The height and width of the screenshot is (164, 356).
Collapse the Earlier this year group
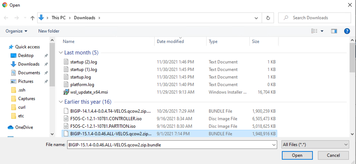pos(60,102)
